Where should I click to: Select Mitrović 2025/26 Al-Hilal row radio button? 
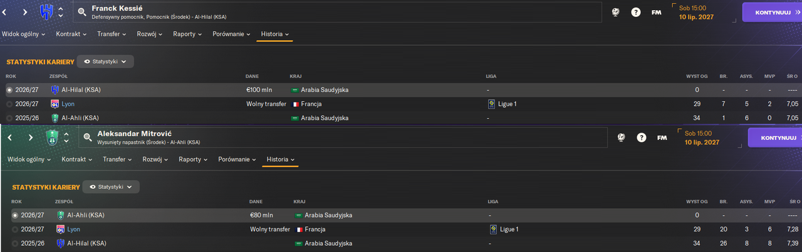[x=15, y=243]
